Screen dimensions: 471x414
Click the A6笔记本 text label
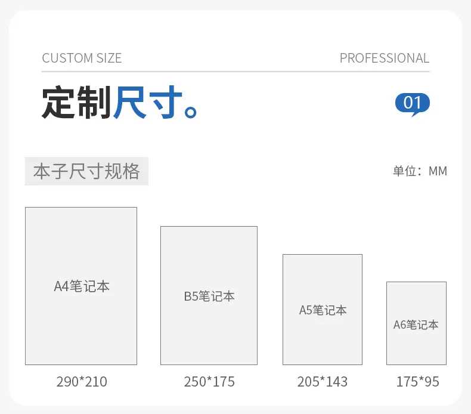(x=416, y=325)
